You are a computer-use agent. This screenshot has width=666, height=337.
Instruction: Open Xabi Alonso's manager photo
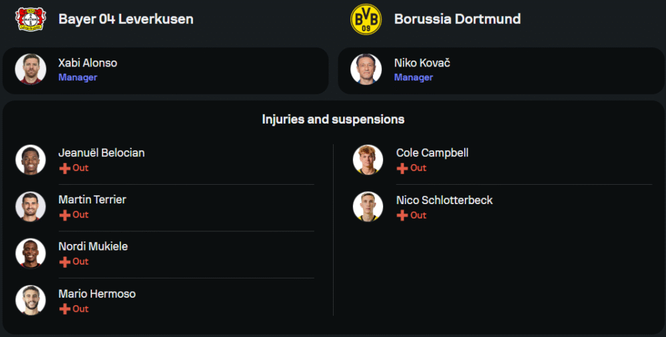(x=31, y=69)
